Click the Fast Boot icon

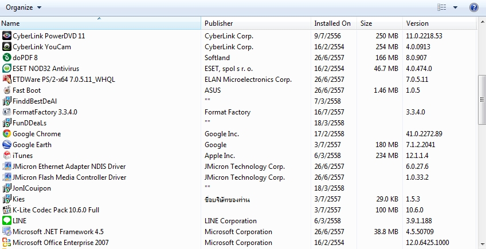point(6,90)
